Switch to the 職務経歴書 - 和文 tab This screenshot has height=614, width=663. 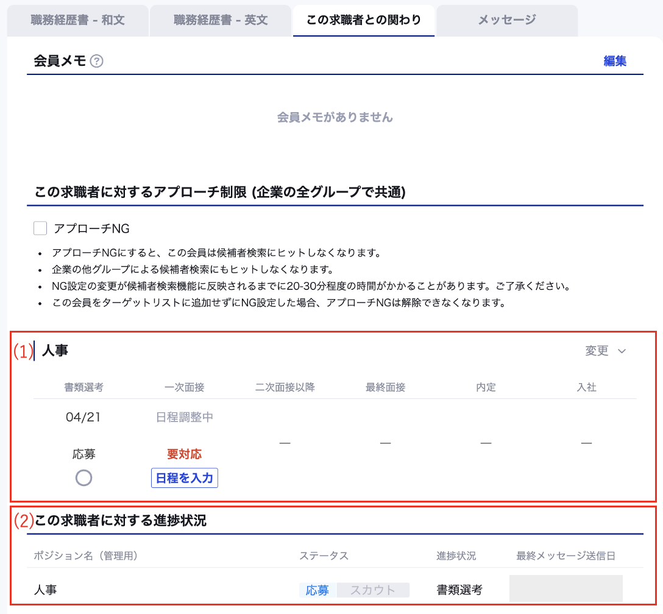(78, 20)
